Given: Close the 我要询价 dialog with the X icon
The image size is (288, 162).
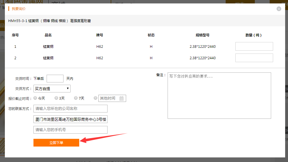Looking at the screenshot, I should tap(279, 9).
